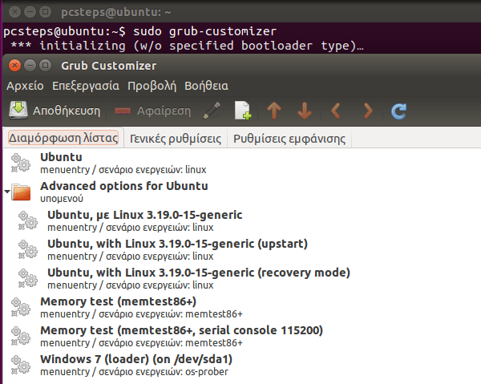Collapse the Advanced options for Ubuntu submenu
The image size is (481, 384).
click(x=7, y=192)
